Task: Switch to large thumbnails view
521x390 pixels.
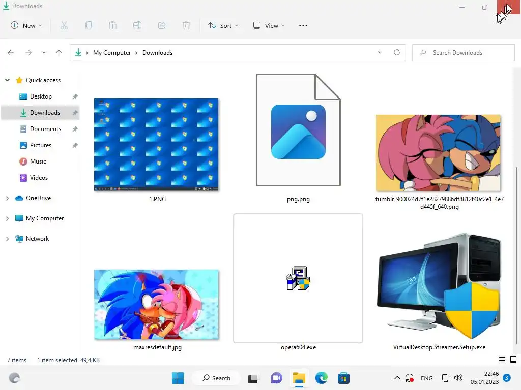Action: pyautogui.click(x=513, y=360)
